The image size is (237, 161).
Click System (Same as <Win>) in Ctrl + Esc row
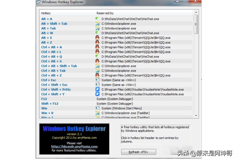point(118,80)
